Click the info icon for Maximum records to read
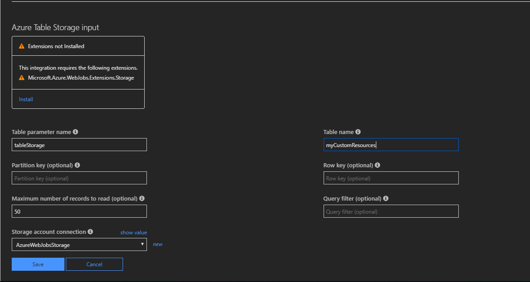Screen dimensions: 530x282 (142, 198)
